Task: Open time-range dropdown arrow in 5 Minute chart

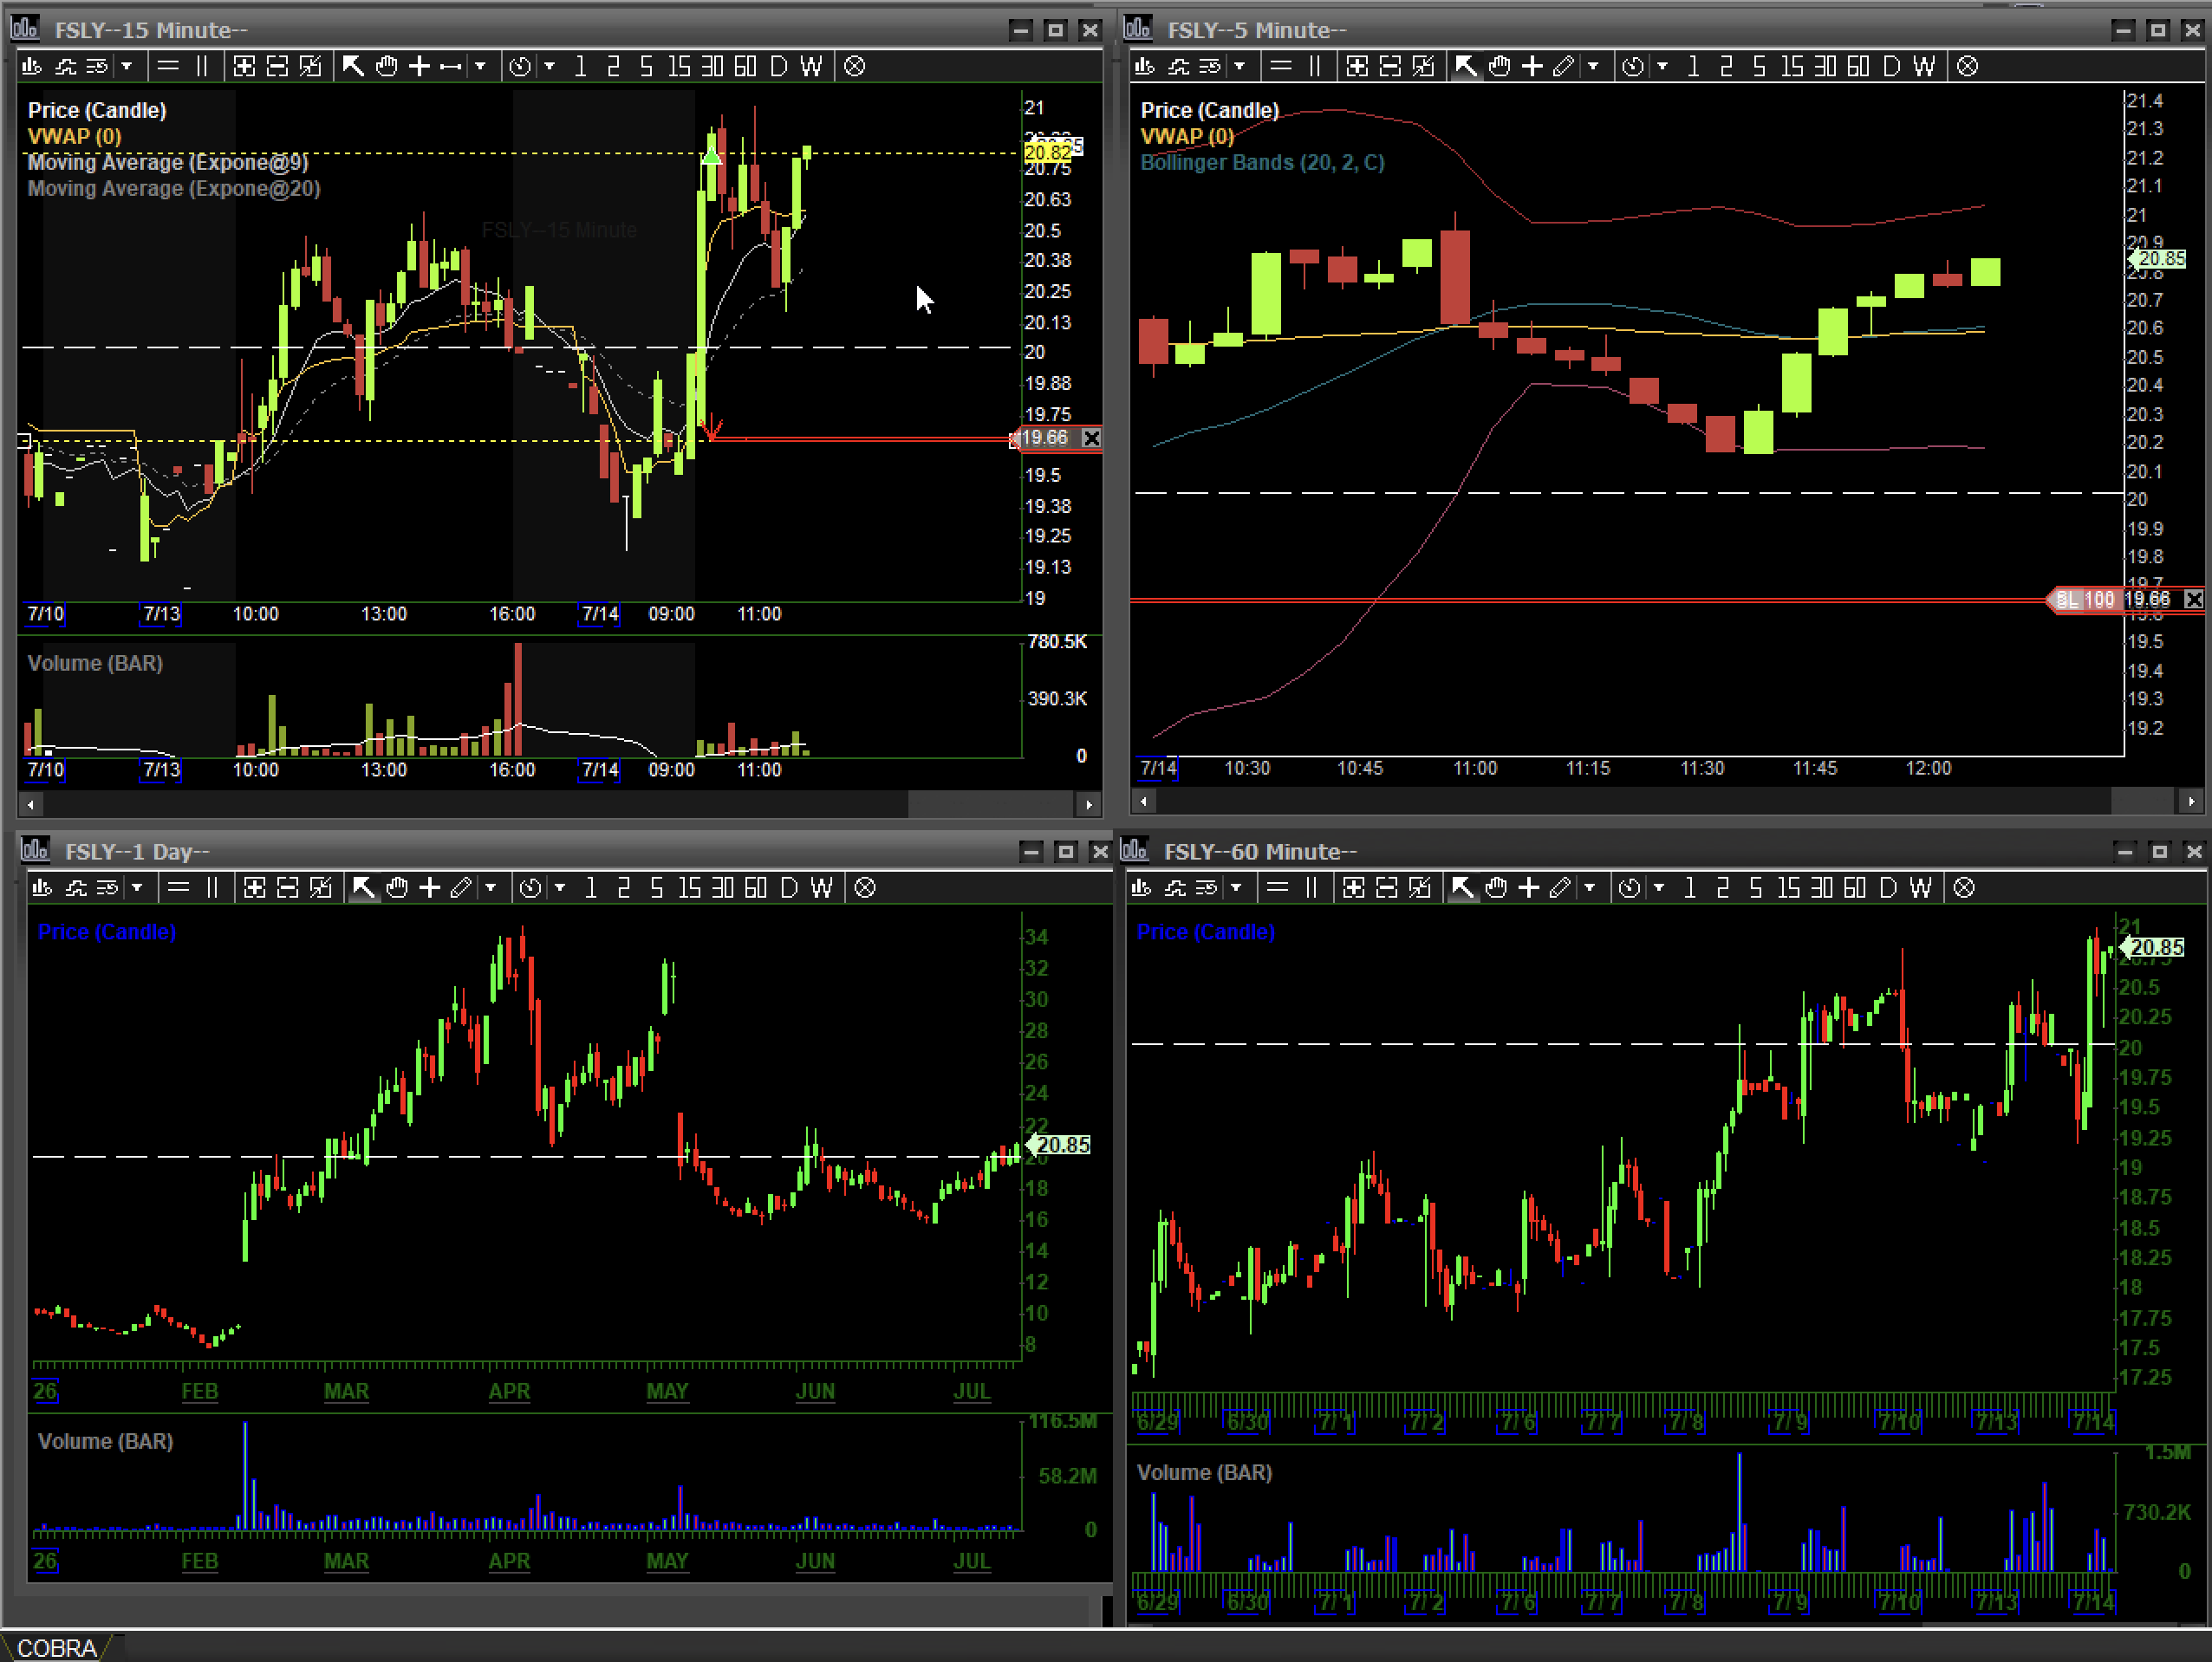Action: [x=1662, y=66]
